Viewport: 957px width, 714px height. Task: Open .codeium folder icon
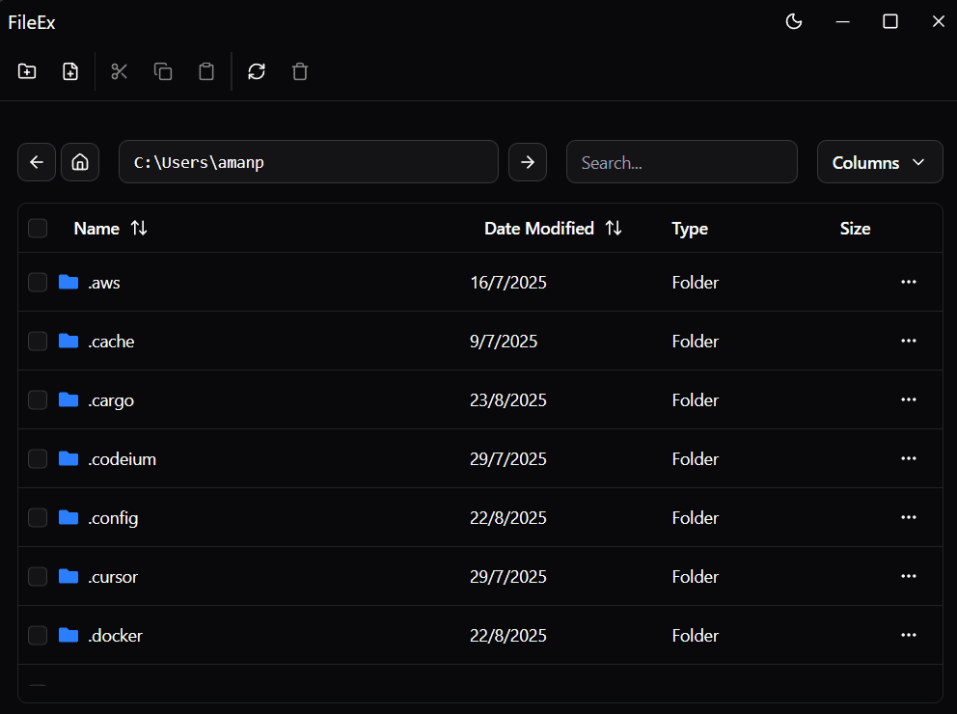[x=68, y=458]
